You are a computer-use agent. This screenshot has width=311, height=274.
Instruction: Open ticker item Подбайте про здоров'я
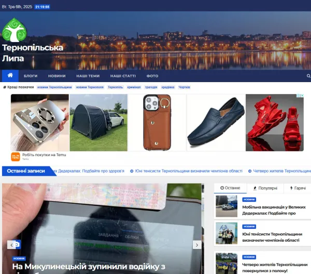[89, 171]
